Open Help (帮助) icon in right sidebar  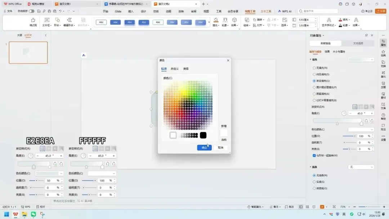tap(383, 117)
